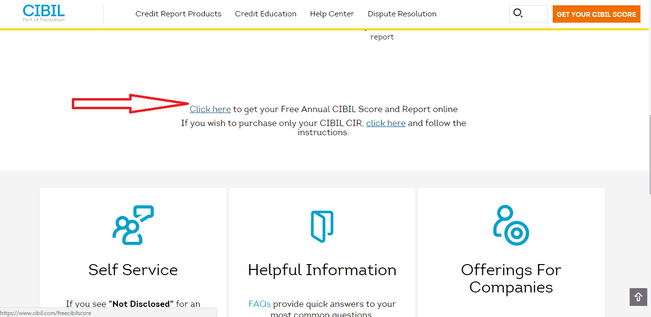This screenshot has width=651, height=317.
Task: Click the Self Service people icon
Action: coord(133,225)
